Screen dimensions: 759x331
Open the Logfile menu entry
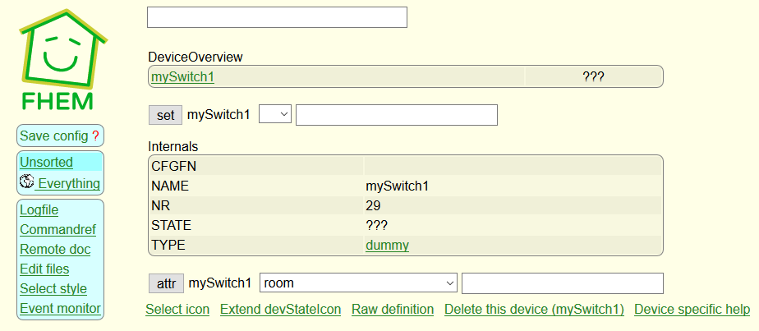tap(39, 210)
